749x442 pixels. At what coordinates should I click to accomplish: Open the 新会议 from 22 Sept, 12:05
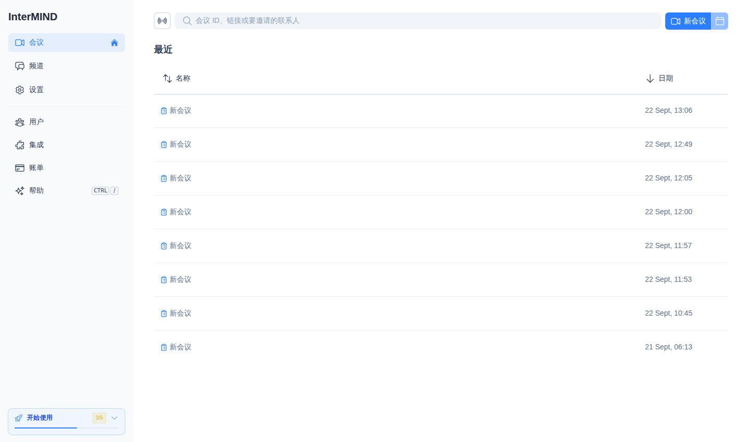tap(441, 178)
